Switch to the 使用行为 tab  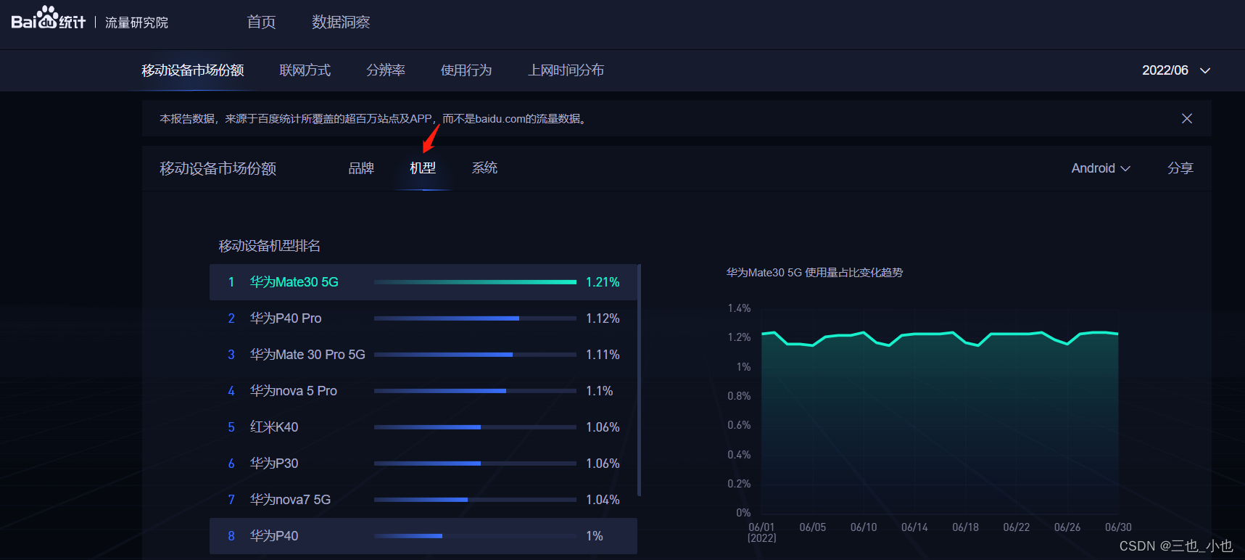[466, 70]
